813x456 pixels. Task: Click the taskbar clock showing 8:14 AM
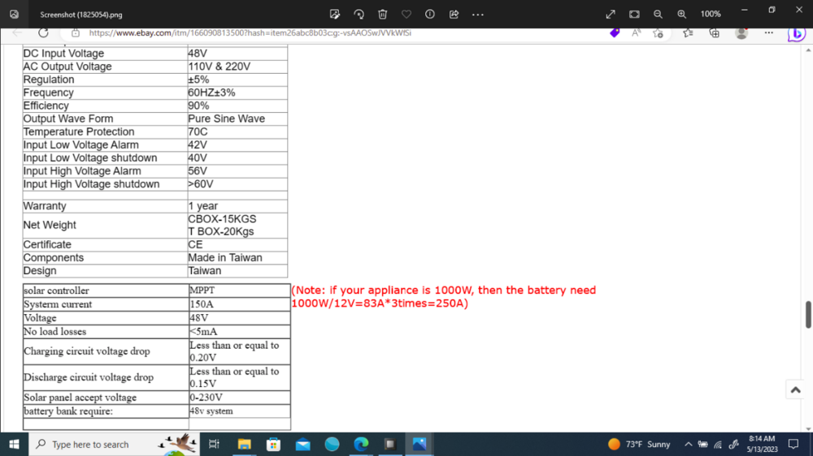[763, 444]
